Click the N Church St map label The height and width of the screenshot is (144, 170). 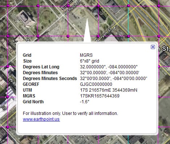[x=72, y=8]
